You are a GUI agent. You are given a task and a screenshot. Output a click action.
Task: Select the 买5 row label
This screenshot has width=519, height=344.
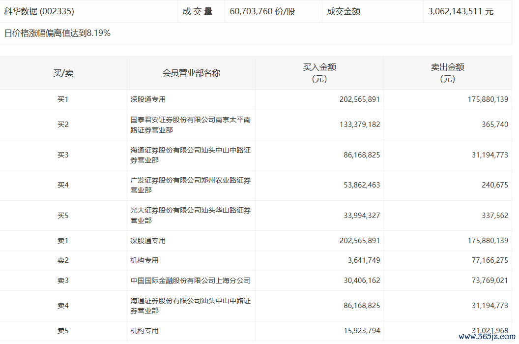[63, 216]
